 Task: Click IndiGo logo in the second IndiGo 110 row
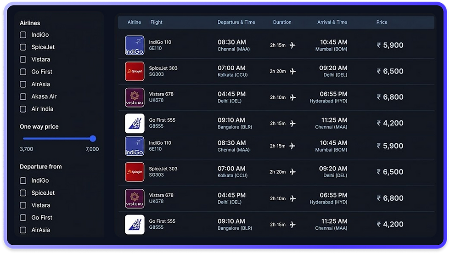(135, 146)
